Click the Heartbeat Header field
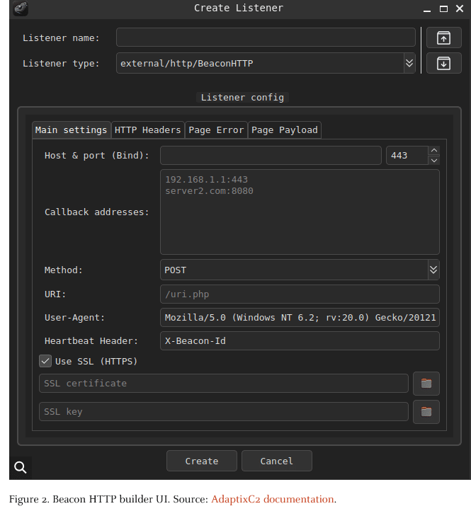The width and height of the screenshot is (471, 511). [300, 341]
